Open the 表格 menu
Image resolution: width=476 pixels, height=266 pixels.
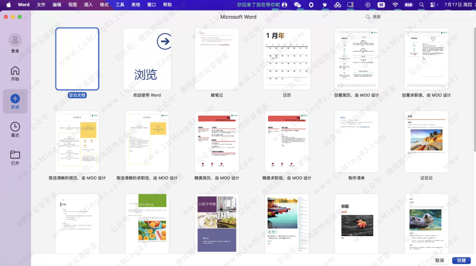pos(136,5)
